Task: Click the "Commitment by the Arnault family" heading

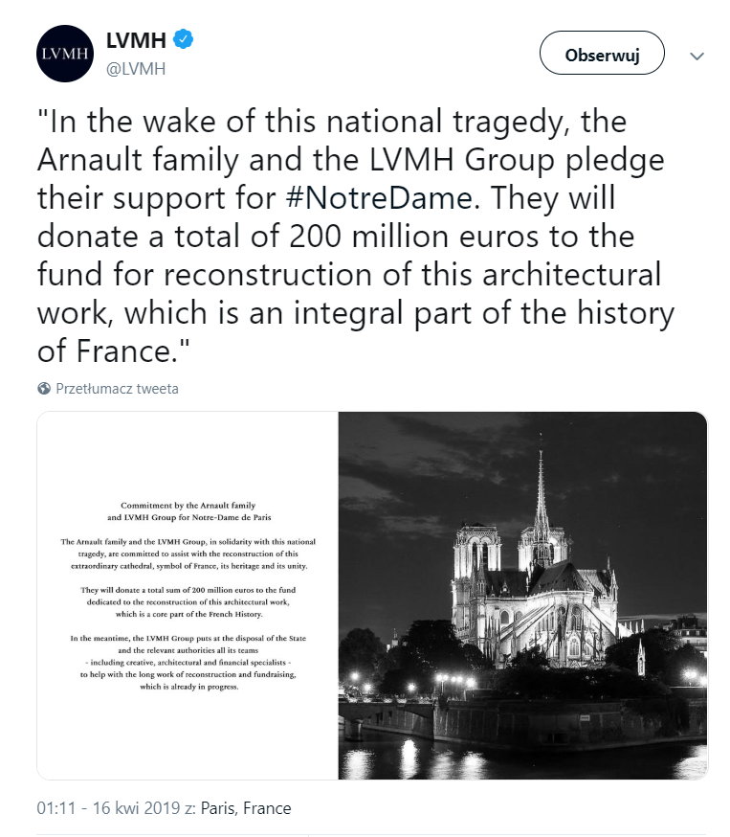Action: pyautogui.click(x=188, y=504)
